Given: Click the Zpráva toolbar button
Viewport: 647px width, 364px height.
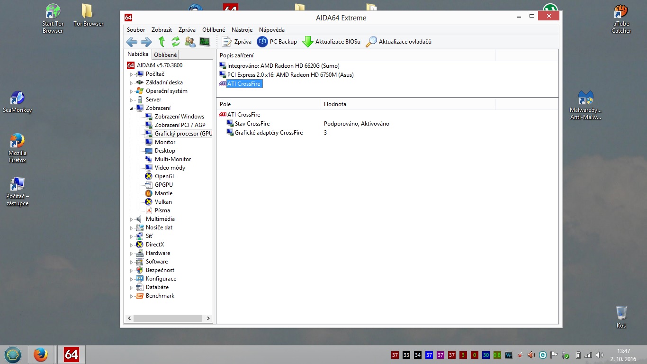Looking at the screenshot, I should point(237,42).
